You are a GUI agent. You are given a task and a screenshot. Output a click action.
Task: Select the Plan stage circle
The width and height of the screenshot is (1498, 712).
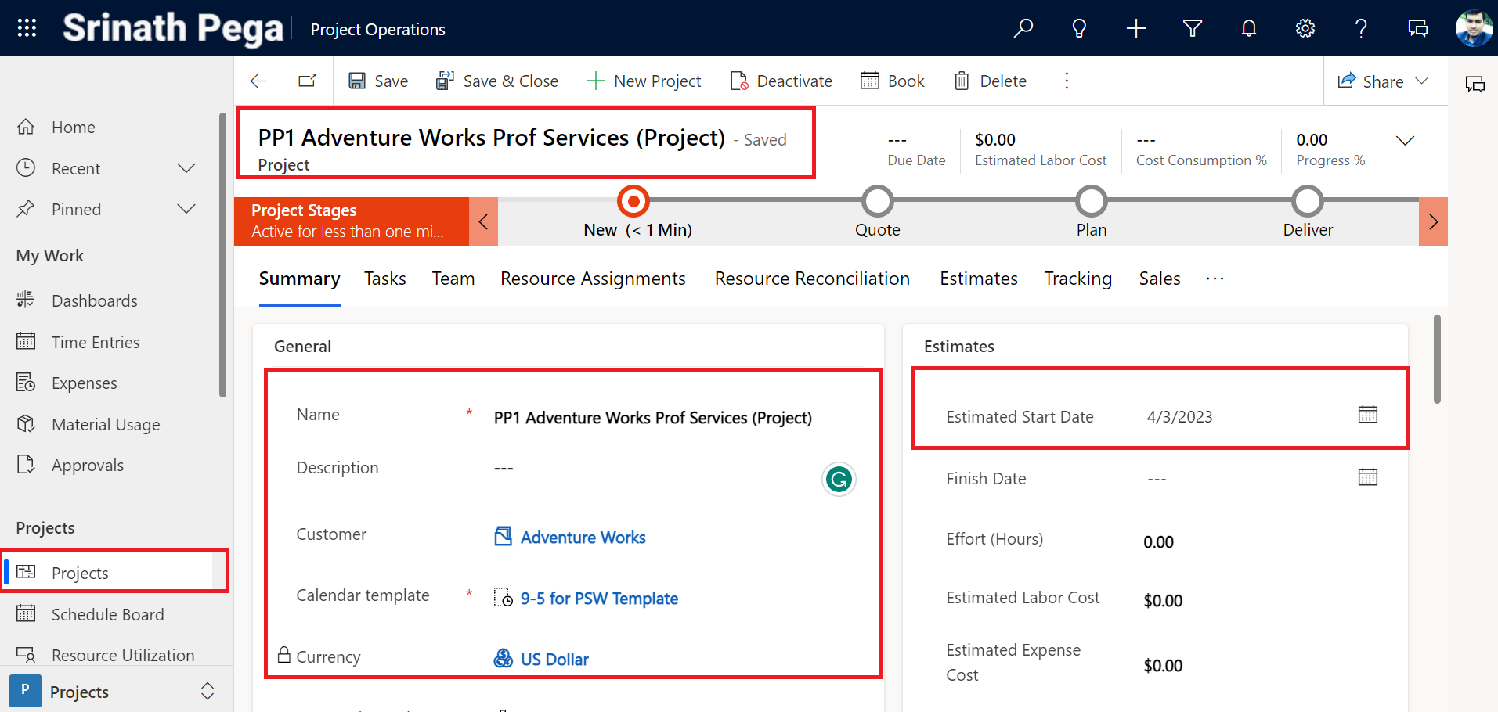(1091, 202)
